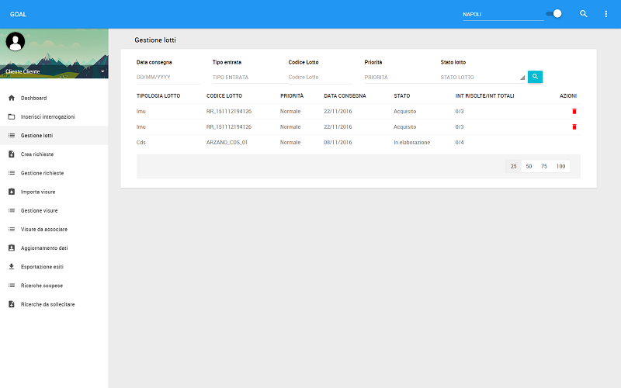Click the teal search filter button

tap(535, 77)
